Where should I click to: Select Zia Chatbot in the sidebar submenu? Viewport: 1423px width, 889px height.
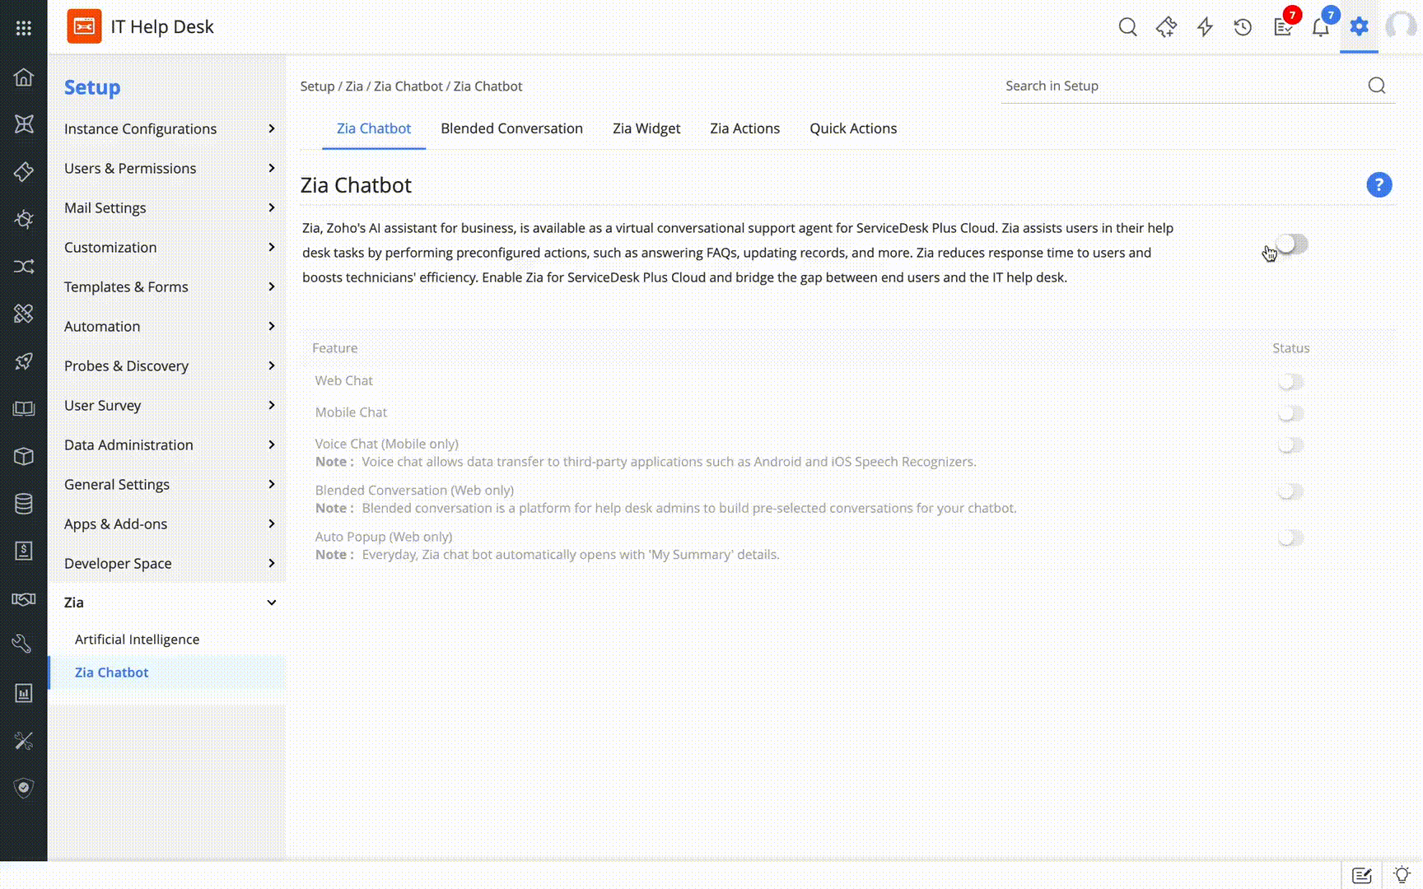(112, 673)
